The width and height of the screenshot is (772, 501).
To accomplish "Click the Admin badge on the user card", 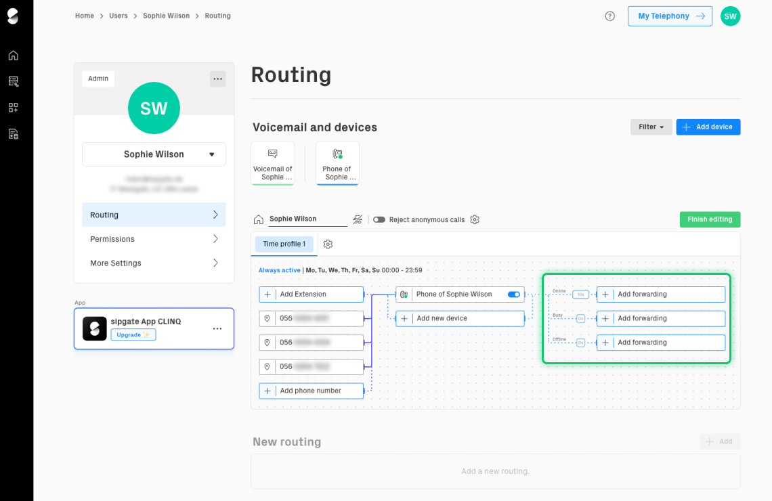I will 98,79.
